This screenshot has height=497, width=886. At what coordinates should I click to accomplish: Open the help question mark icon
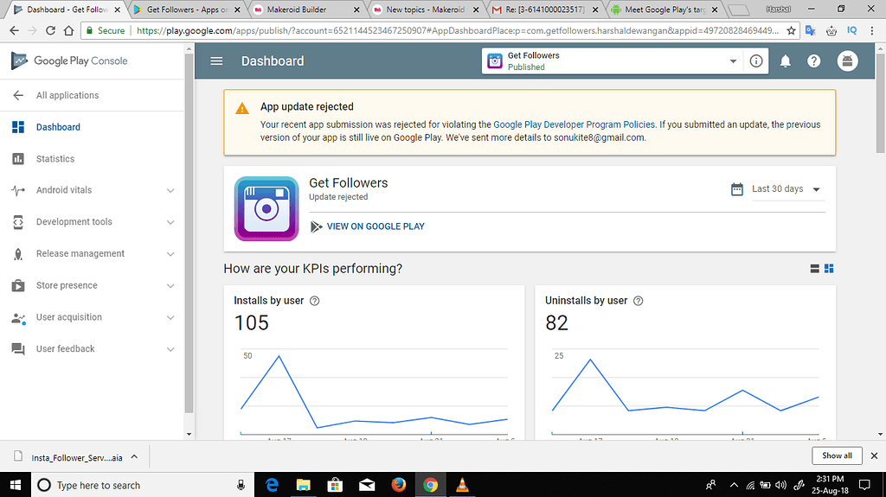point(813,61)
